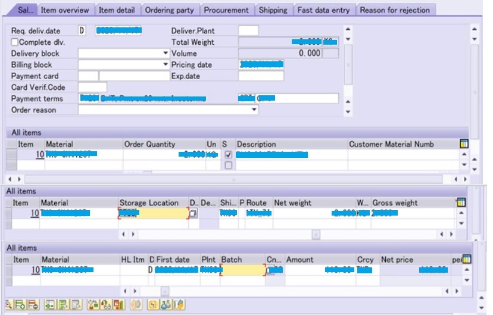This screenshot has height=315, width=493.
Task: Expand the Billing block dropdown
Action: (166, 65)
